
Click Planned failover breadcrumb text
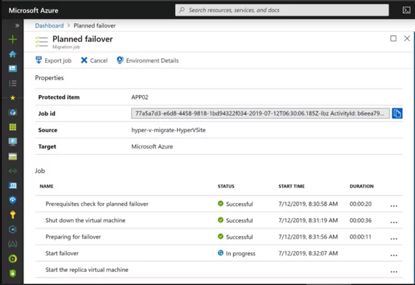pos(95,26)
